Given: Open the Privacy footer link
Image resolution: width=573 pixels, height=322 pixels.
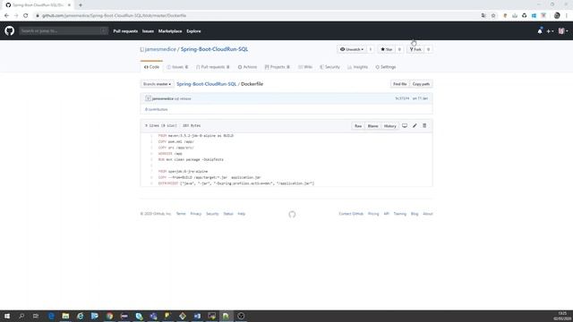Looking at the screenshot, I should (196, 214).
